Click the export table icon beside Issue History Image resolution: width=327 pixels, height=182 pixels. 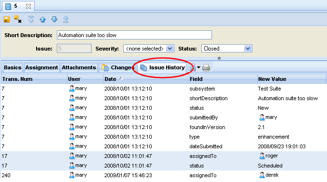(x=192, y=67)
